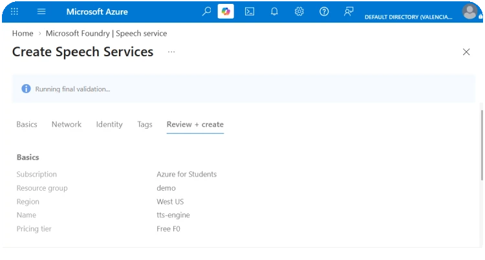Open the search magnifier icon
Viewport: 485px width, 260px height.
coord(206,12)
